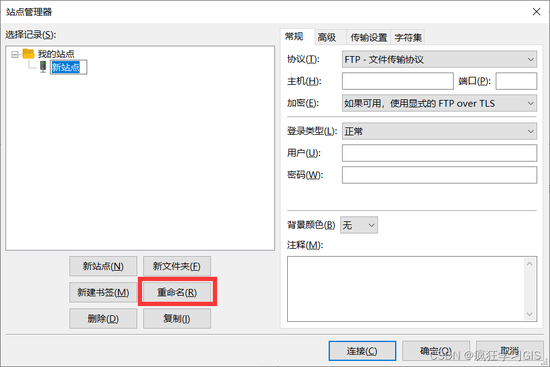Screen dimensions: 550x367
Task: Click the 连接(C) connect button
Action: coord(362,351)
